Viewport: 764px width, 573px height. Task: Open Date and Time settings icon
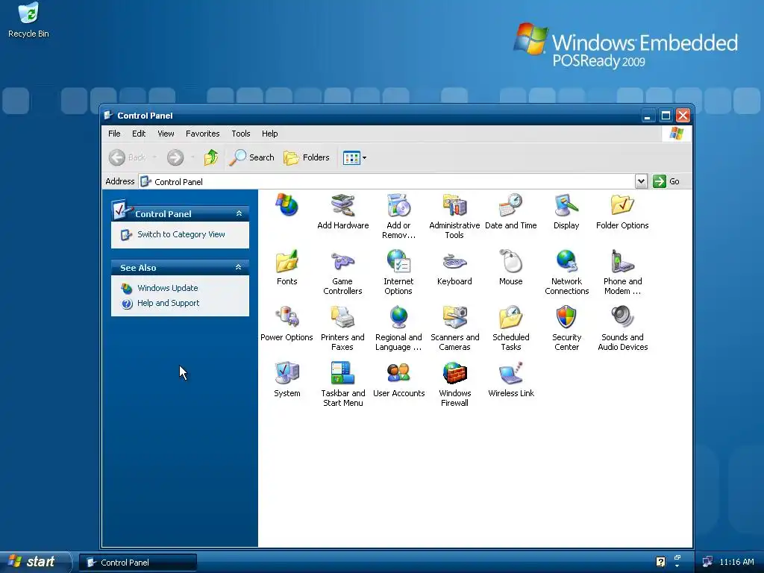pyautogui.click(x=510, y=206)
